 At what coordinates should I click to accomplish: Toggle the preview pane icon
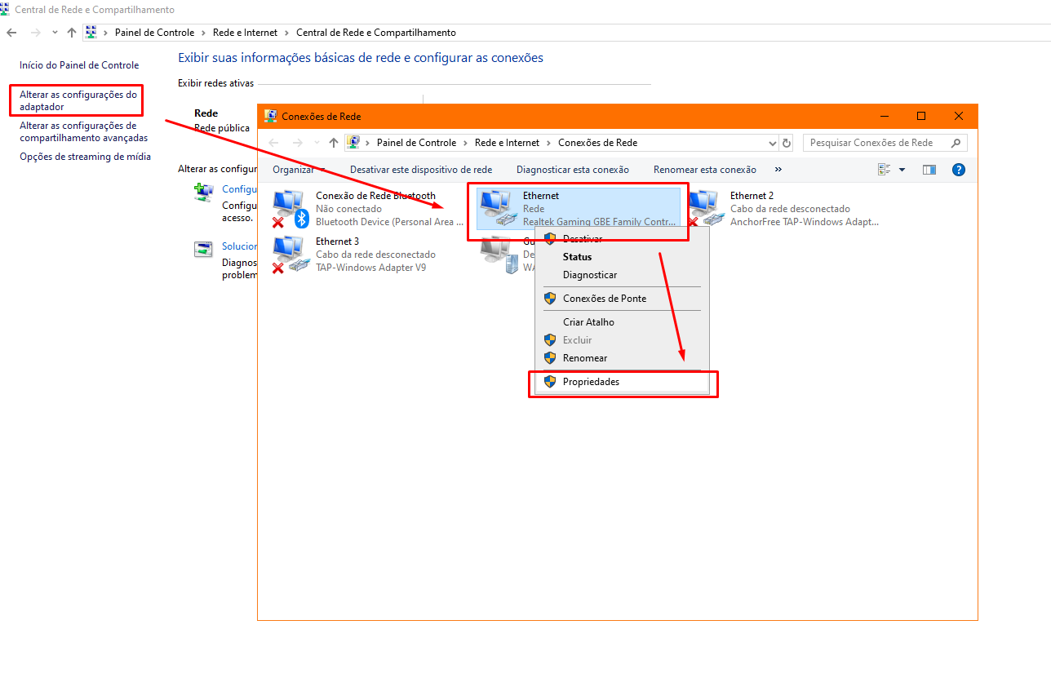coord(929,170)
